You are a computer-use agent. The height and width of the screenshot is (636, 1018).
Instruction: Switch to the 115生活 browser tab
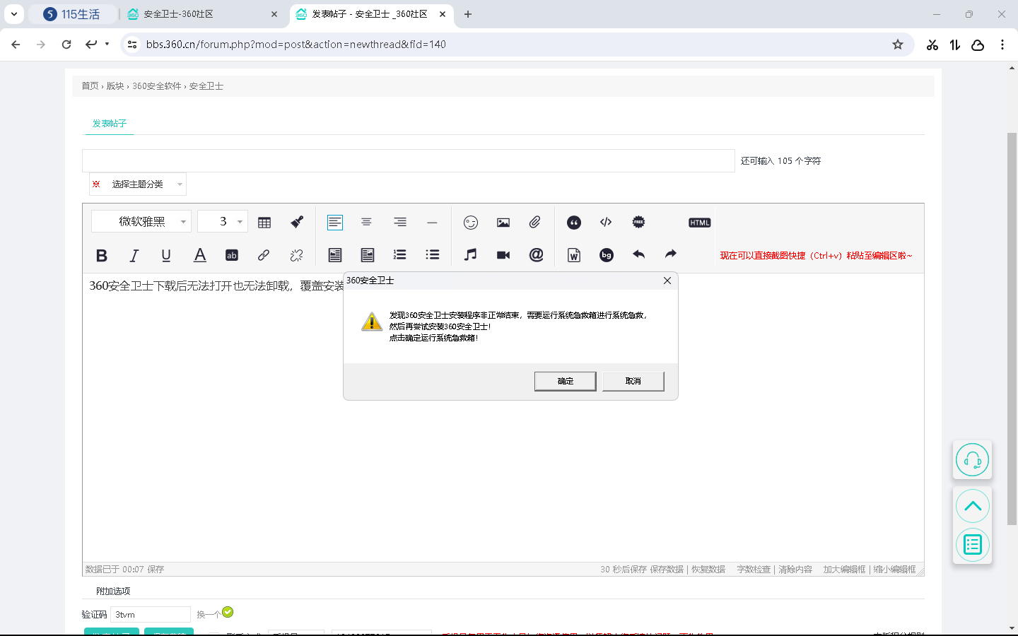coord(72,14)
